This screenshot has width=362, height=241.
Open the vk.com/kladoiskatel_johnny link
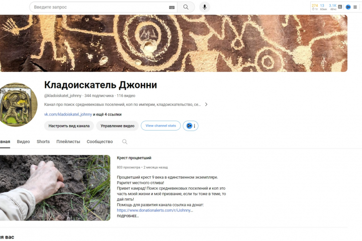(x=68, y=114)
